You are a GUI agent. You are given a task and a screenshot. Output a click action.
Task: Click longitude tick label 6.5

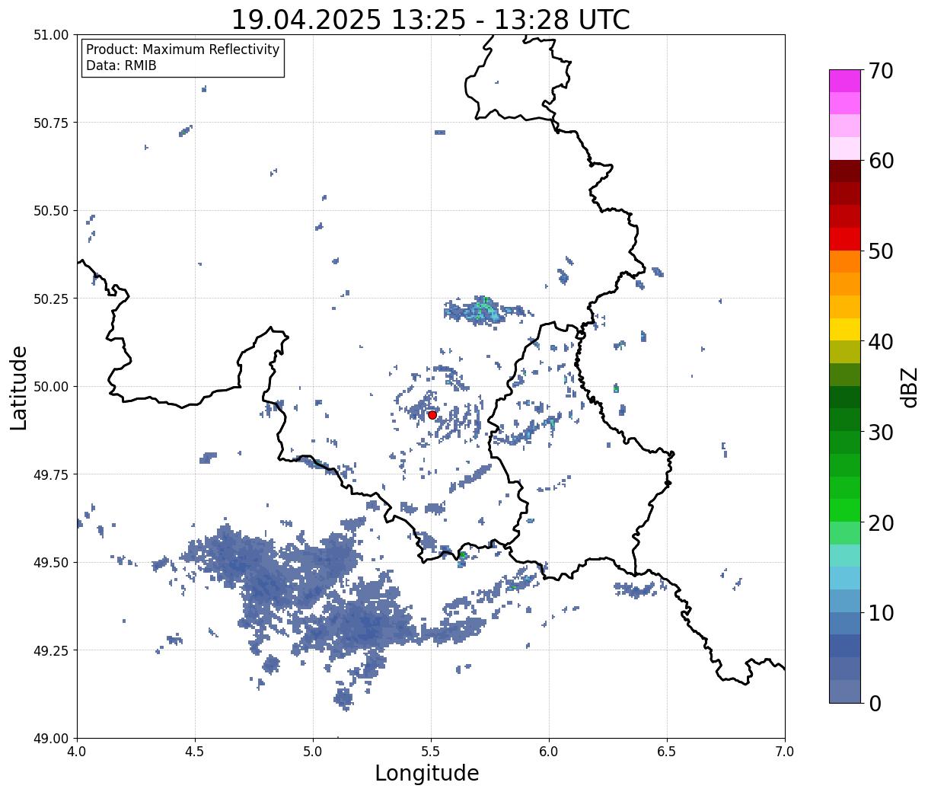pyautogui.click(x=667, y=752)
